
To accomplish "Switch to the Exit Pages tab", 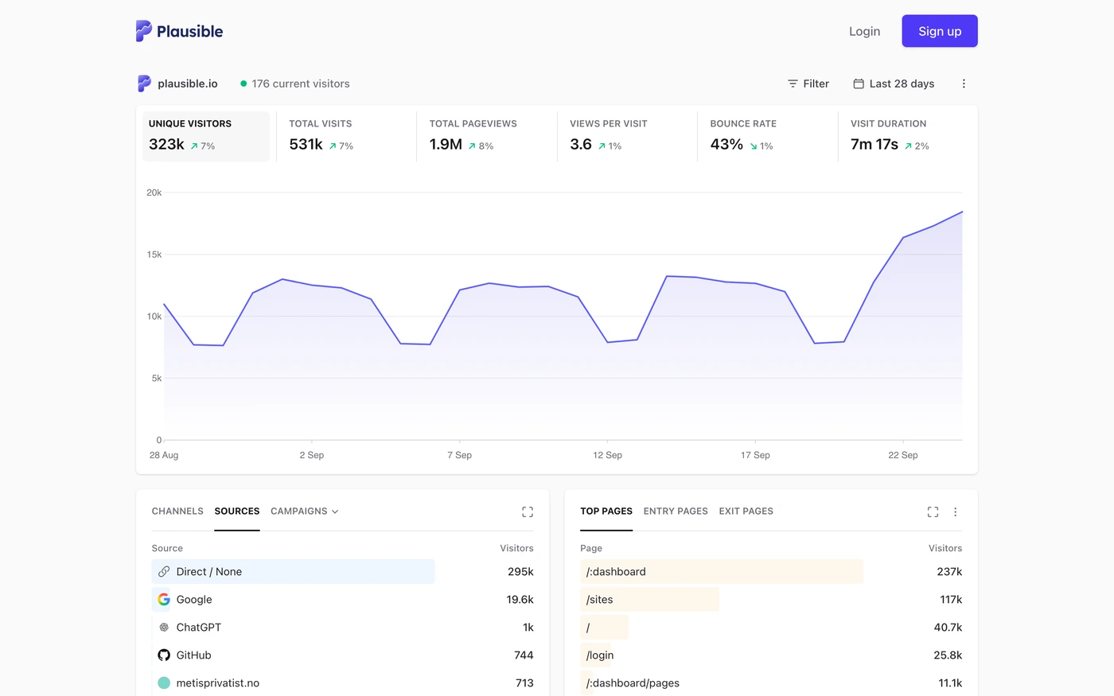I will click(x=746, y=511).
